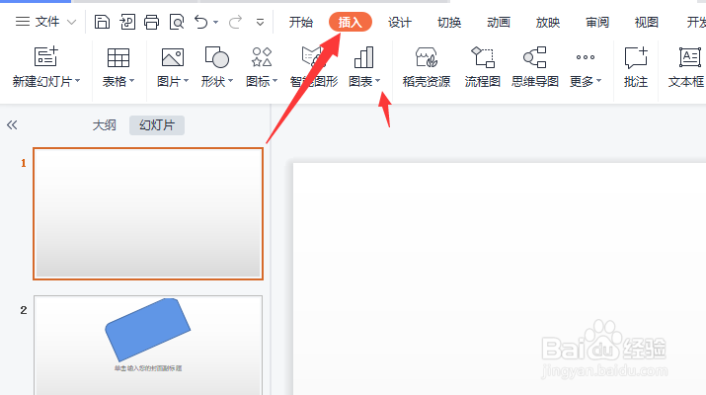Click the Print icon

[151, 22]
